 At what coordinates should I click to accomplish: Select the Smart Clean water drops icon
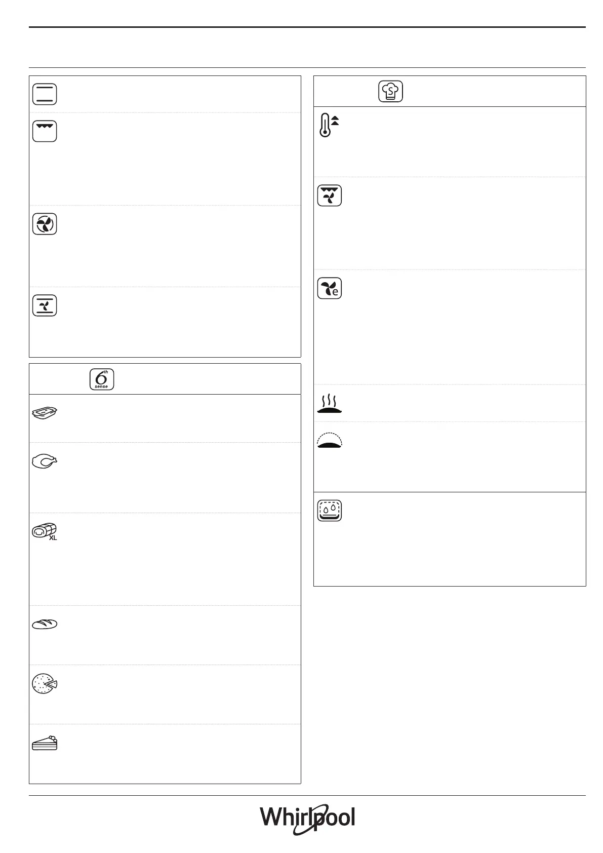[330, 511]
